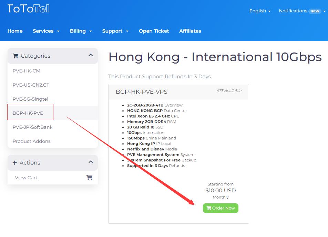The height and width of the screenshot is (237, 328).
Task: Click the 20 GB Raid 10 SSD line
Action: [x=145, y=127]
